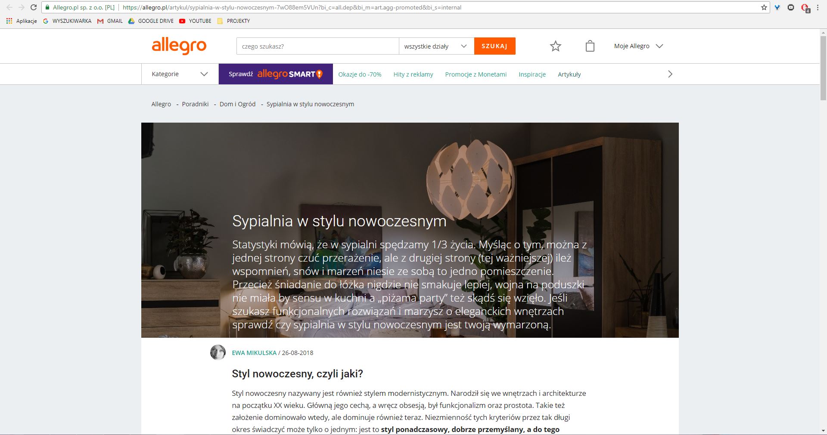Go to 'Okazje do -70%' section
The image size is (827, 435).
(360, 74)
